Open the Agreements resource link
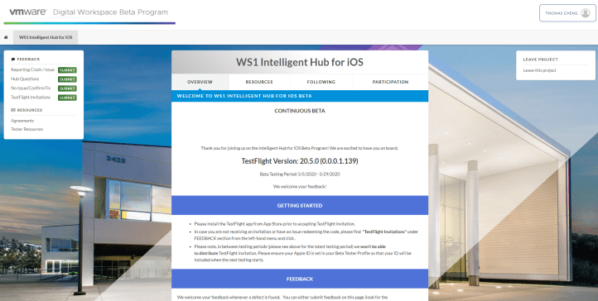This screenshot has width=598, height=301. [22, 121]
